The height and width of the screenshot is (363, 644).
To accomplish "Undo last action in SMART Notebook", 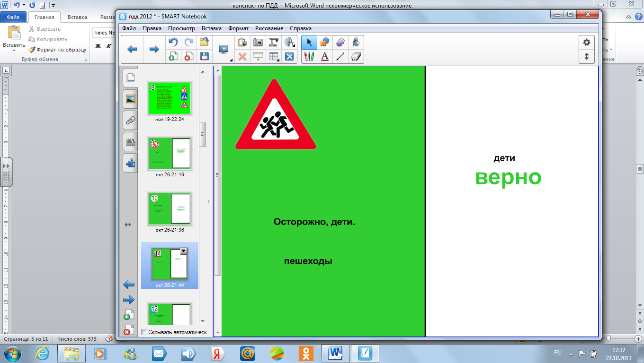I will pyautogui.click(x=173, y=42).
